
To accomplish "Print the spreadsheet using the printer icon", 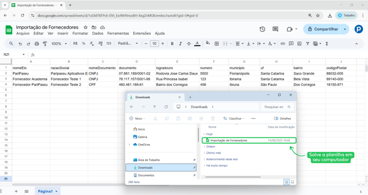I will point(36,44).
